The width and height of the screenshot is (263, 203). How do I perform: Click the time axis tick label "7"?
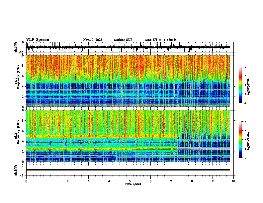pos(171,181)
